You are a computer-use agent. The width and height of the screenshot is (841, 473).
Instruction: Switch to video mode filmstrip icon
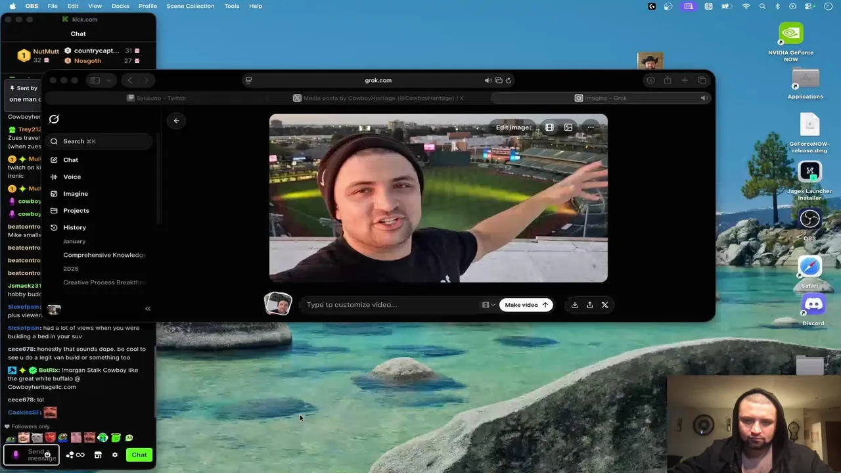[x=549, y=127]
